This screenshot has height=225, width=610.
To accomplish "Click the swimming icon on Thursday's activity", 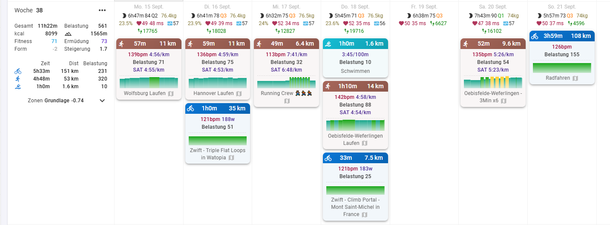I will click(328, 43).
